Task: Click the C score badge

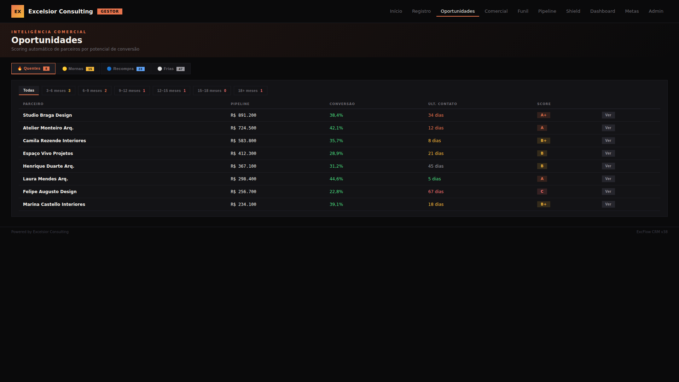Action: click(542, 192)
